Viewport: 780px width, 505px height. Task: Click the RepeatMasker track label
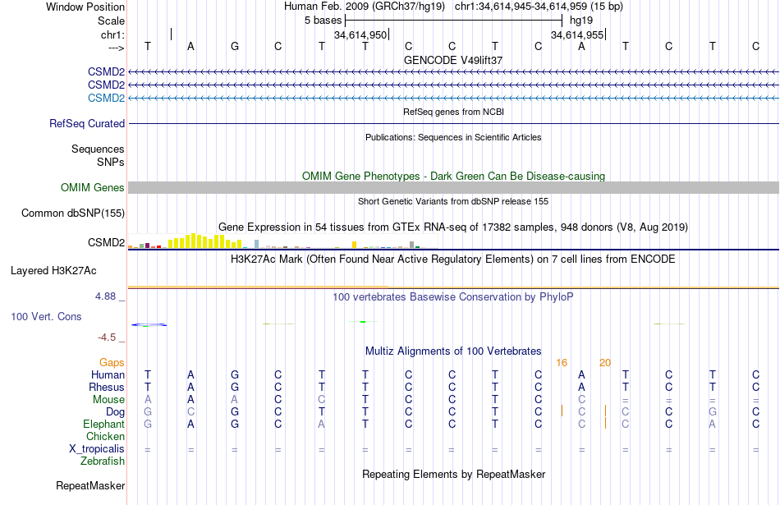90,485
